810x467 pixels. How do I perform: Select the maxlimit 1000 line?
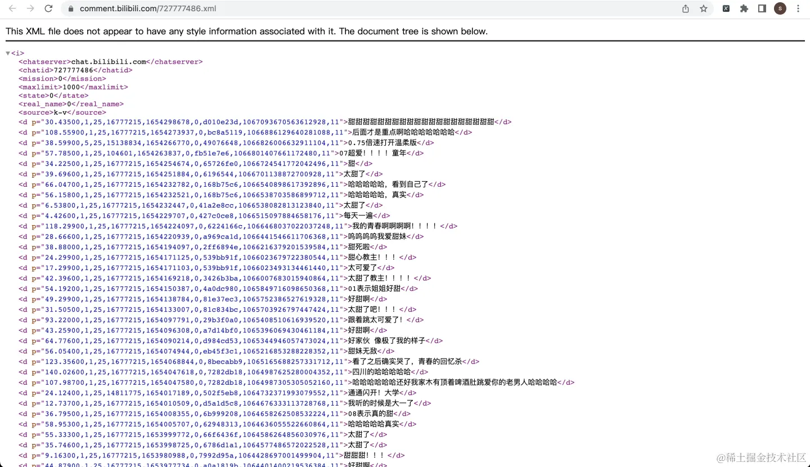click(x=73, y=87)
